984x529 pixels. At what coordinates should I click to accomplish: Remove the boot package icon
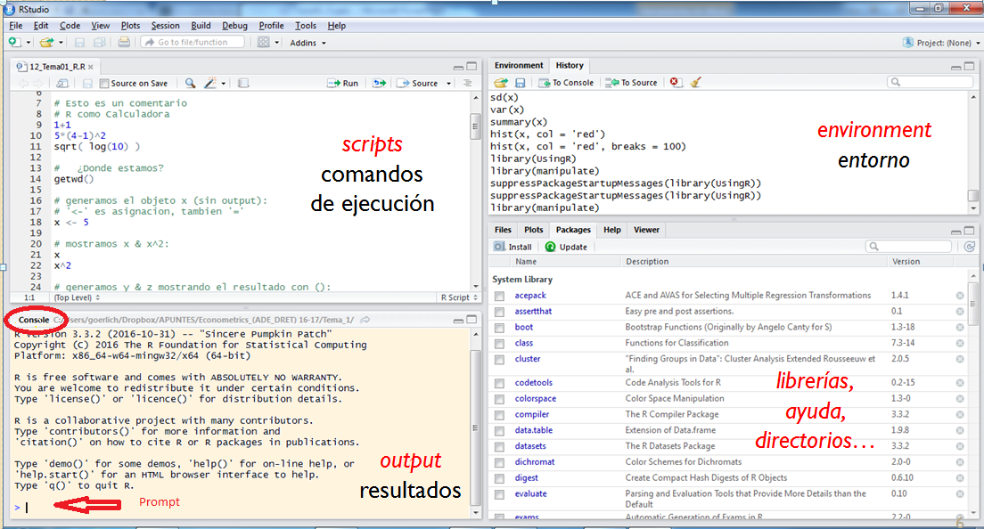point(960,327)
